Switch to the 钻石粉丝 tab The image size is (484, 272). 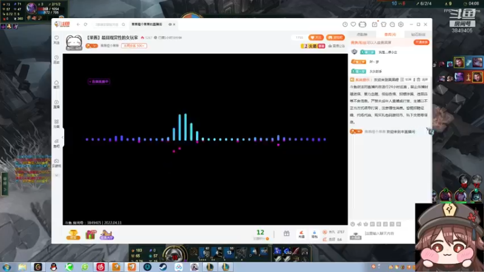[418, 34]
